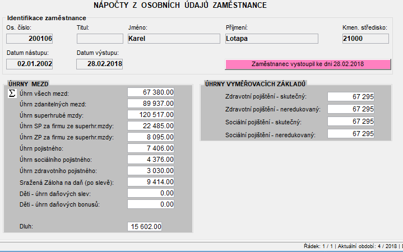Click the Děti - úhrn daňových bonusů field
Screen dimensions: 403x252
click(151, 204)
